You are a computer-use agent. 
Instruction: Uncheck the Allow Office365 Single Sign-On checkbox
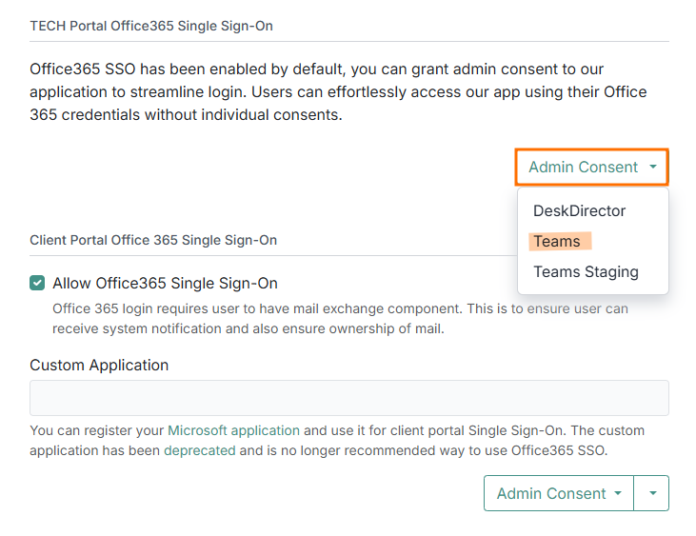coord(37,283)
